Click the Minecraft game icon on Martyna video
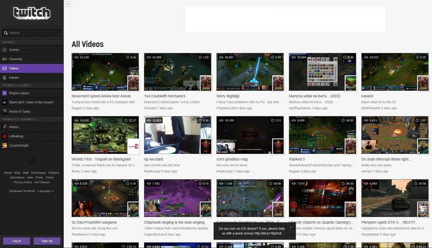 coord(351,83)
